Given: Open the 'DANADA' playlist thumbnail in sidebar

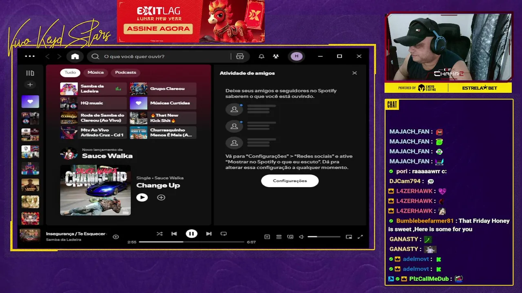Looking at the screenshot, I should pos(30,219).
